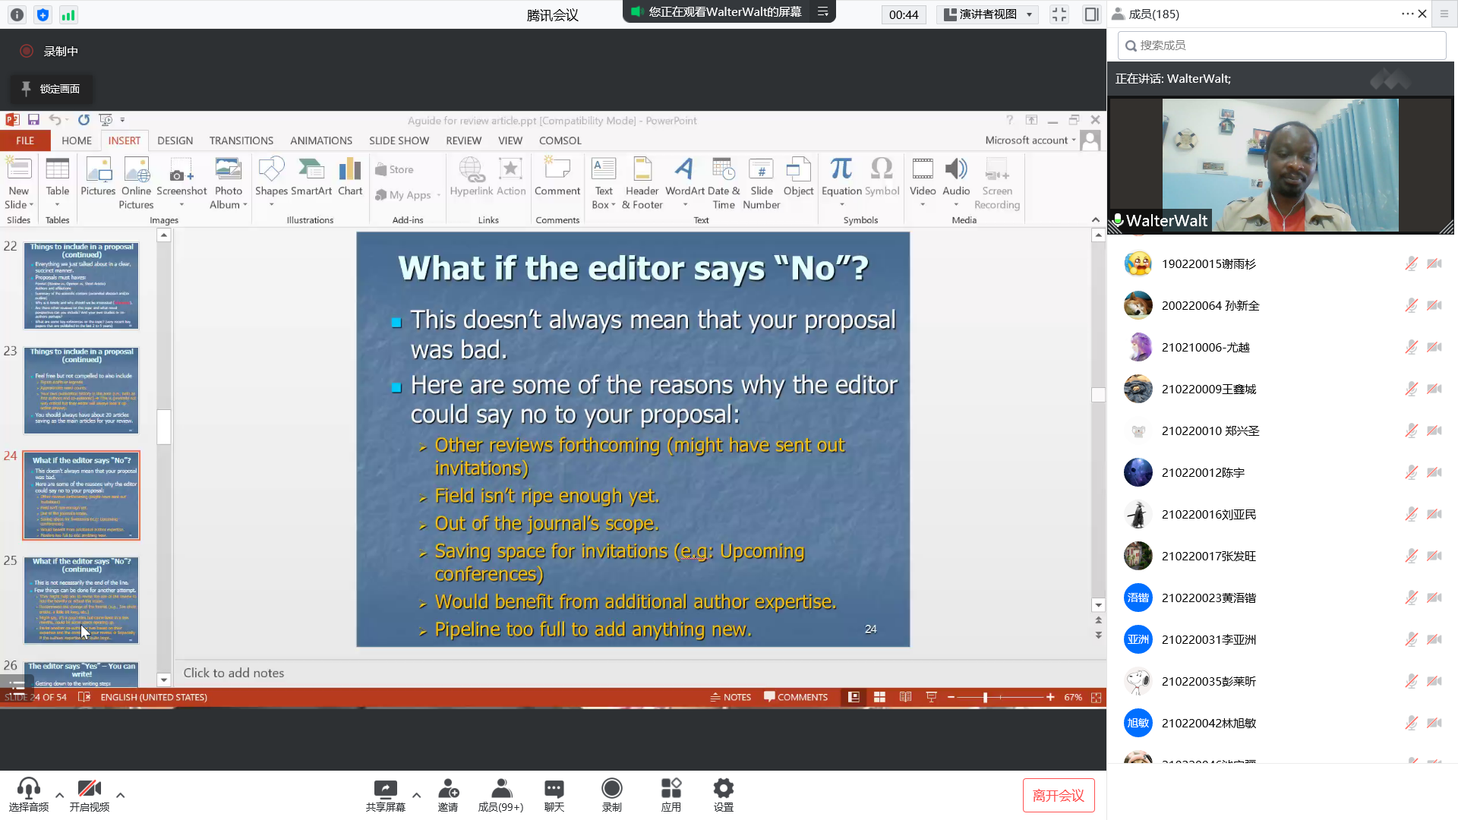Toggle the lock screen pin button
Screen dimensions: 1458x820
click(x=51, y=89)
